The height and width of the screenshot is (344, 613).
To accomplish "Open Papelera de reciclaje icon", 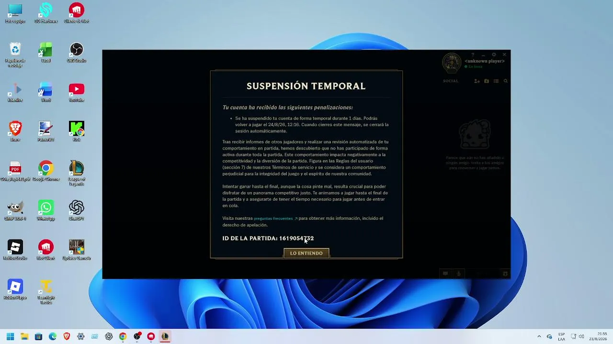I will click(15, 55).
